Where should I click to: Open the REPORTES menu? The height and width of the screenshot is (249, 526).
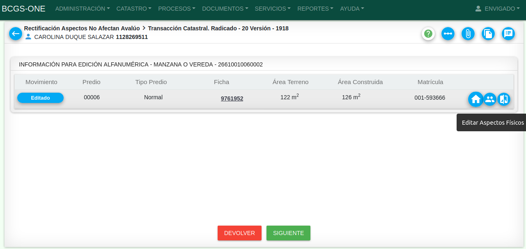click(315, 9)
